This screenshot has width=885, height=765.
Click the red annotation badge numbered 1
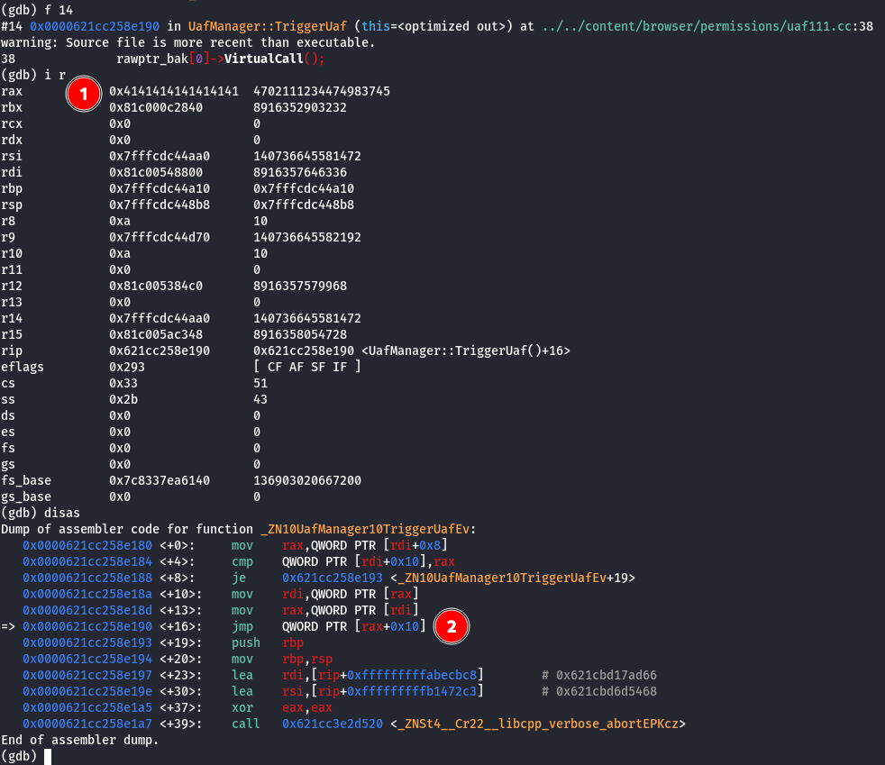(84, 94)
